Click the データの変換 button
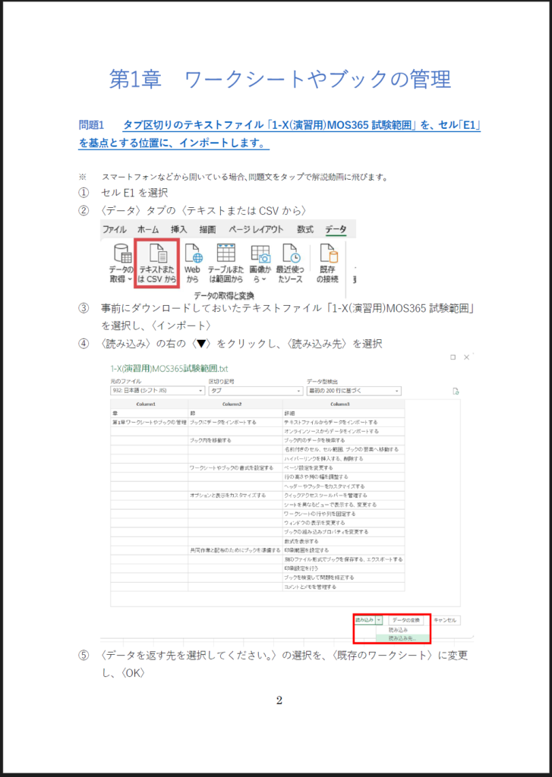 coord(406,620)
